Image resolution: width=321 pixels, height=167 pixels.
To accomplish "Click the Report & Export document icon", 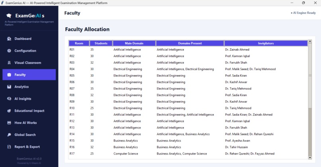I will click(x=9, y=147).
